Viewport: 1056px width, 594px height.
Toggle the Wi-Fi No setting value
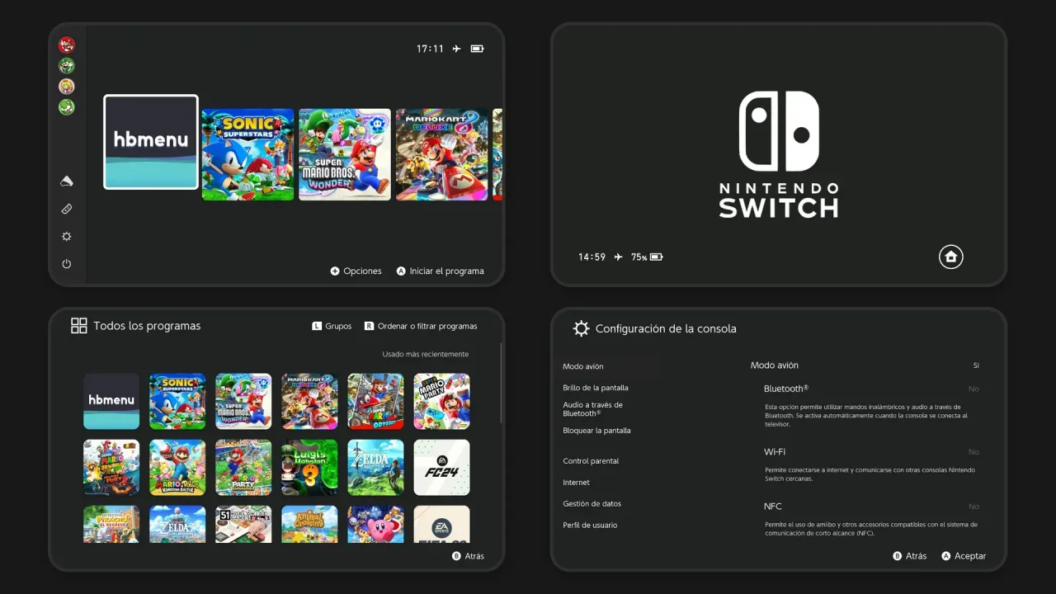973,452
